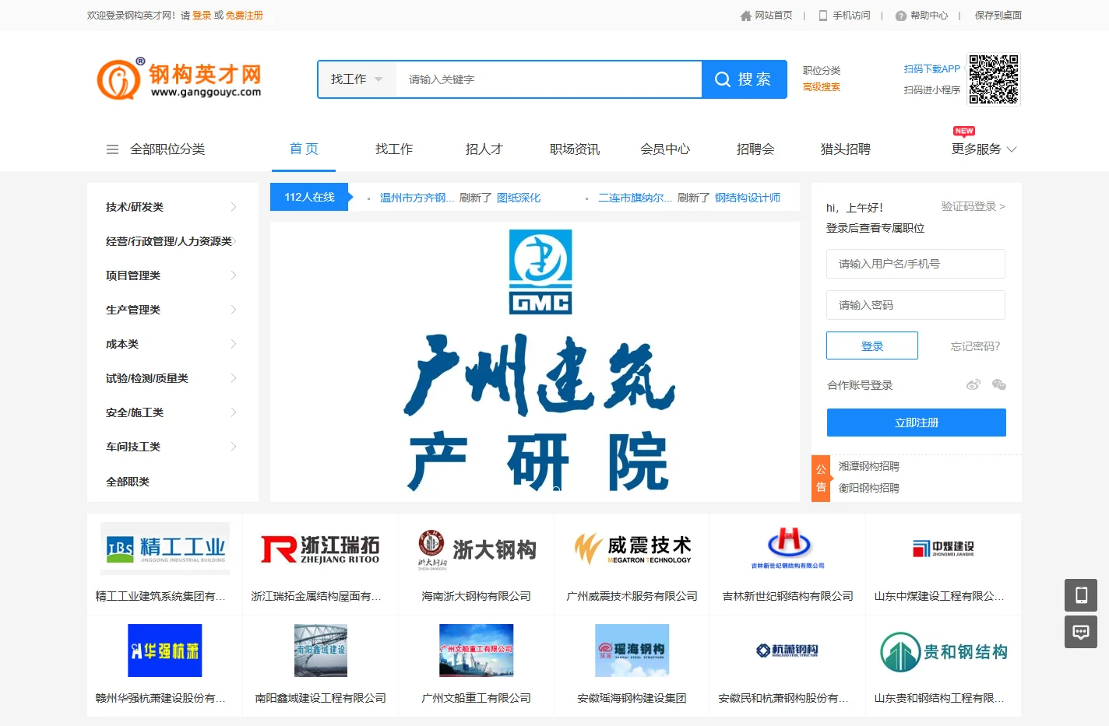
Task: Open the floating mobile phone icon
Action: [1081, 595]
